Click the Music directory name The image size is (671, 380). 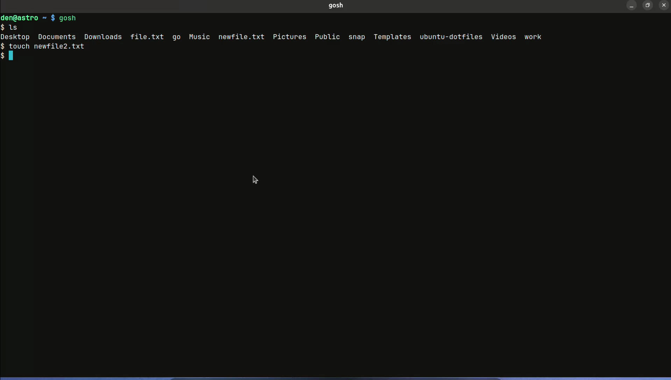tap(199, 37)
